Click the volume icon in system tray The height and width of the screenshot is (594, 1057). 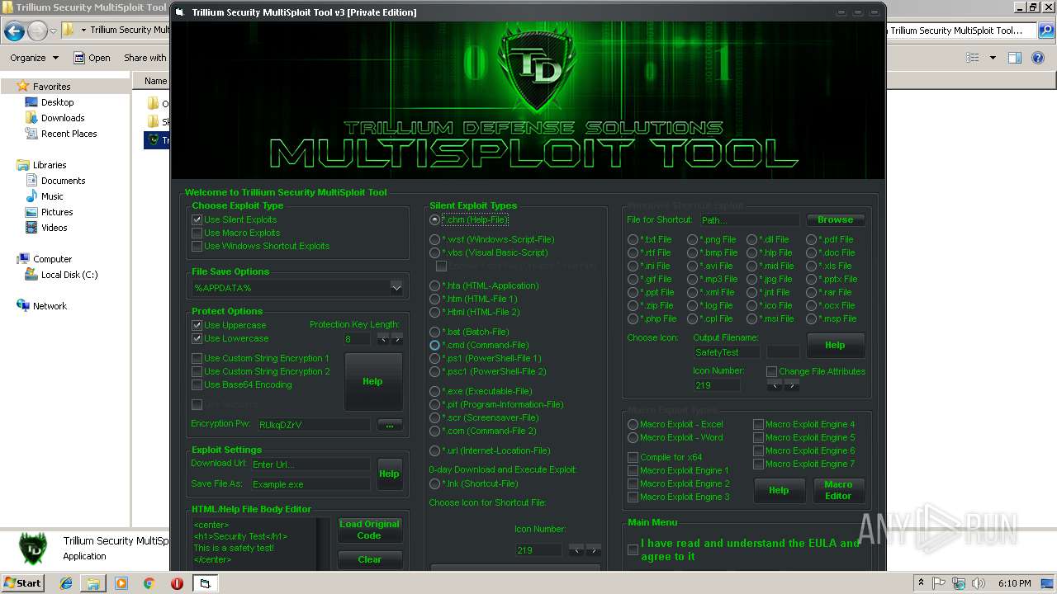pos(979,583)
